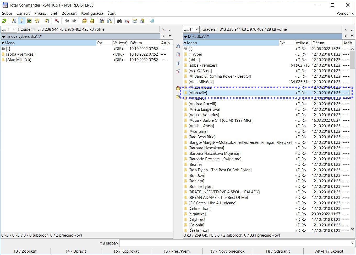Click the move icon in vertical middle bar
356x255 pixels.
178,71
